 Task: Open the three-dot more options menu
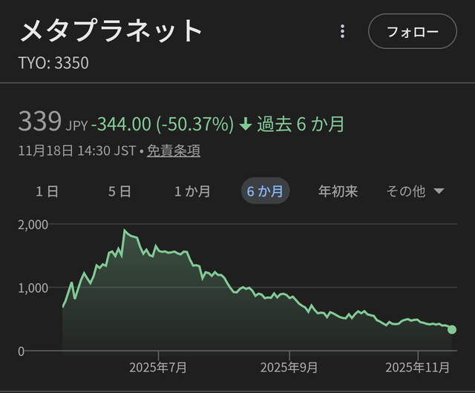tap(342, 31)
